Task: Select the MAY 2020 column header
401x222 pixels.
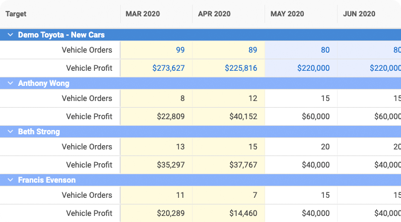Action: 287,14
